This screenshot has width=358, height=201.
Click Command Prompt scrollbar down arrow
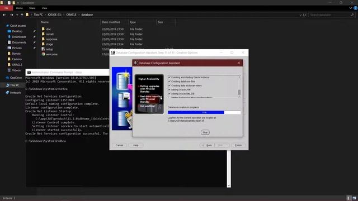point(229,185)
